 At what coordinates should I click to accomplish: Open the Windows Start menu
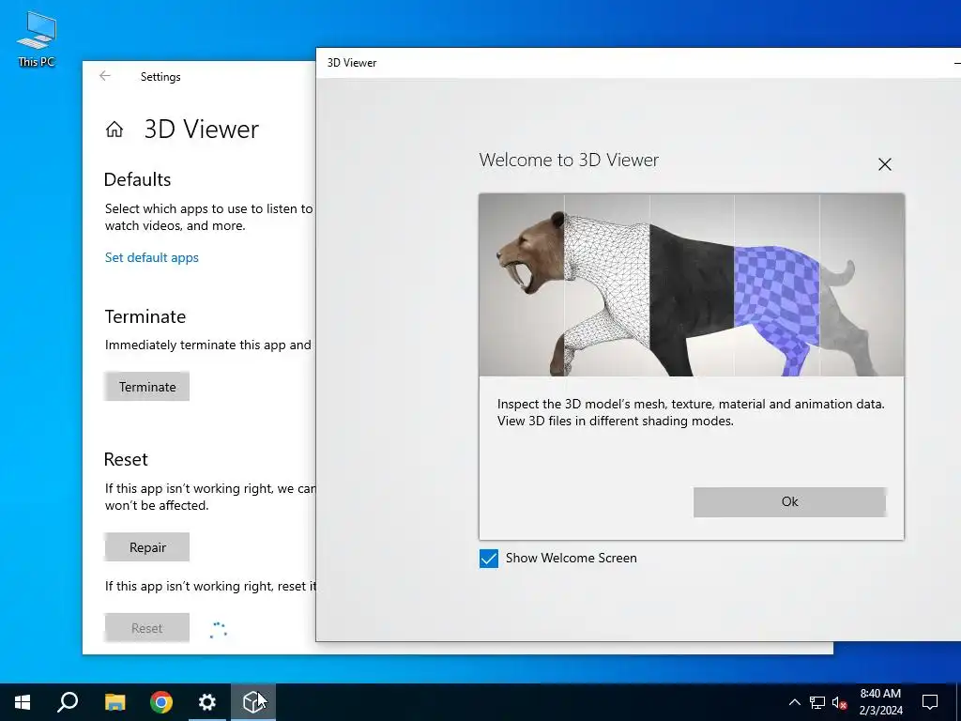pos(23,702)
